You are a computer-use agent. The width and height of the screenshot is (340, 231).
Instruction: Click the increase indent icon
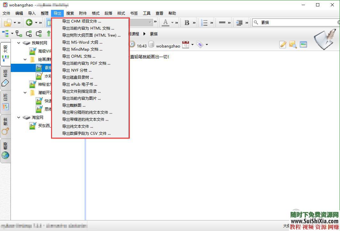click(x=239, y=23)
